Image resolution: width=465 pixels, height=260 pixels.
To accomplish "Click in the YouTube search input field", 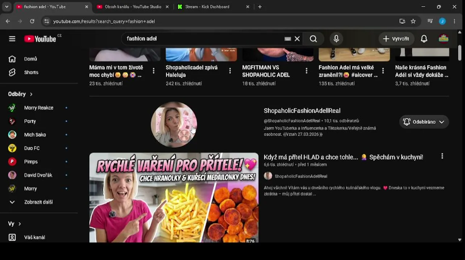I will pos(203,39).
